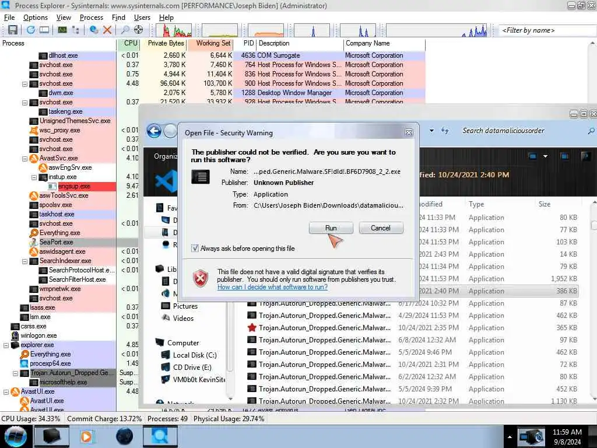Screen dimensions: 597x448
Task: Click the wsc_proxy.exe Avast process icon
Action: click(x=33, y=130)
